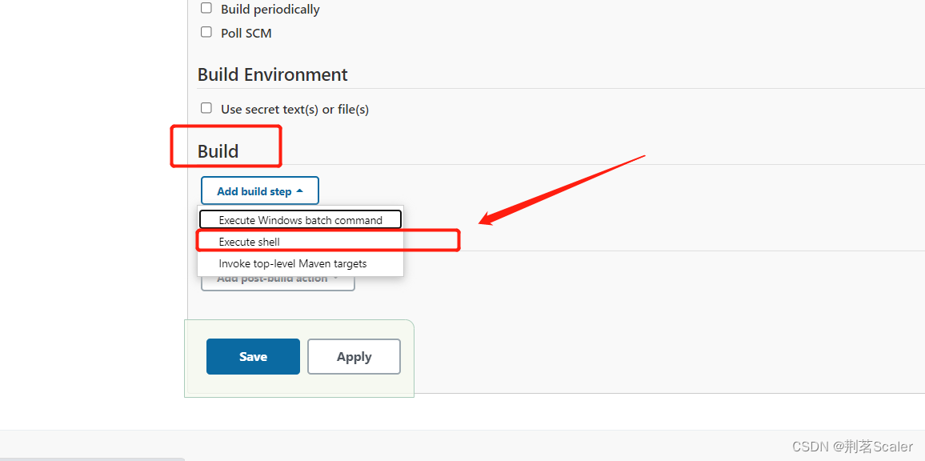Click the red arrow annotation
The height and width of the screenshot is (461, 925).
pos(560,189)
